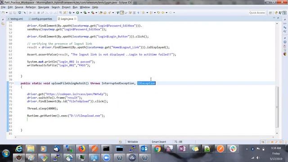The image size is (288, 162).
Task: Click the 71 : 88 cursor position
Action: pos(178,142)
